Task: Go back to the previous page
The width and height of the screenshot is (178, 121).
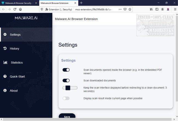Action: coord(4,9)
